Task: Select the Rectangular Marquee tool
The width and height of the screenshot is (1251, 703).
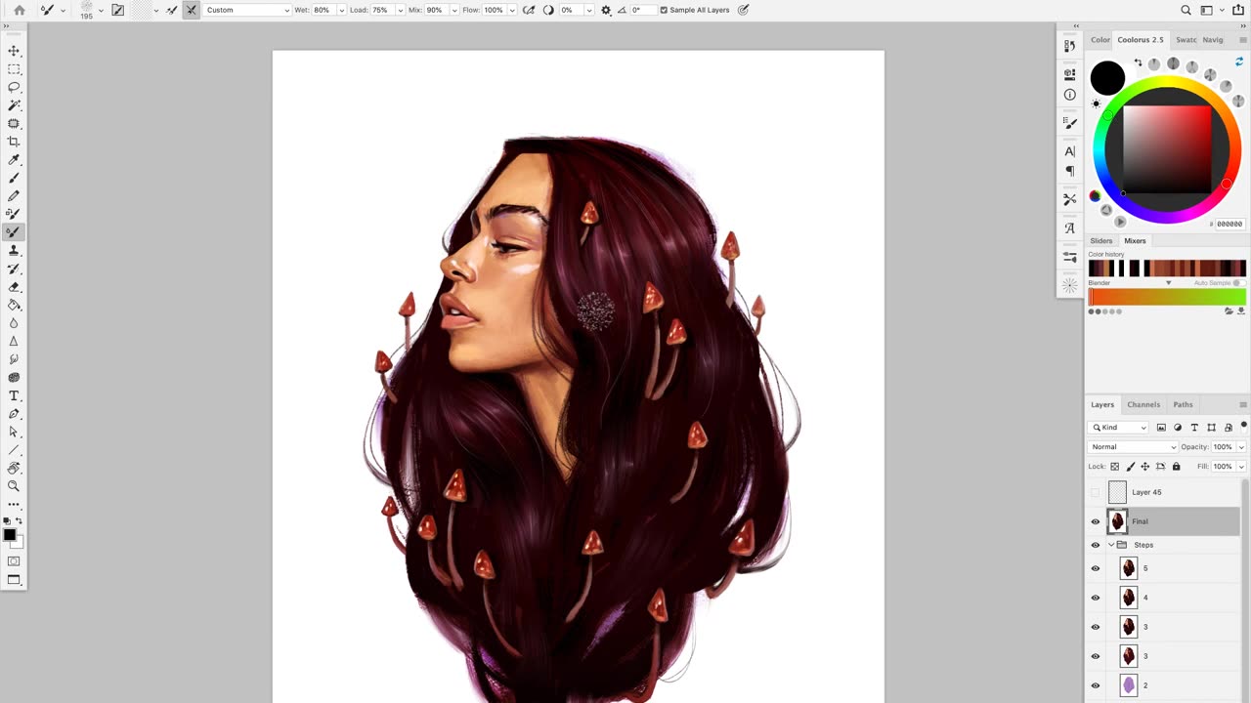Action: tap(14, 69)
